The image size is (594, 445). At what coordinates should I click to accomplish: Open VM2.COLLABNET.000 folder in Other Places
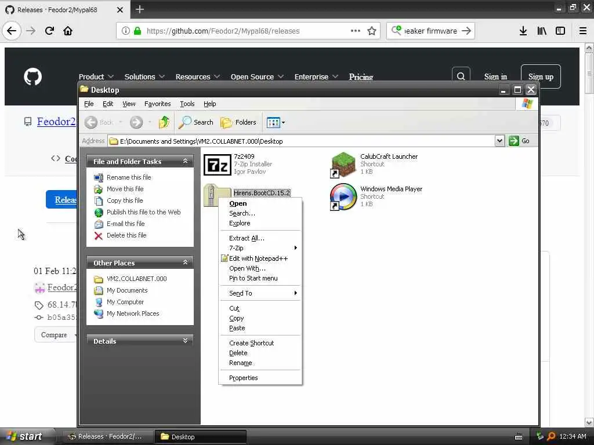(x=136, y=279)
